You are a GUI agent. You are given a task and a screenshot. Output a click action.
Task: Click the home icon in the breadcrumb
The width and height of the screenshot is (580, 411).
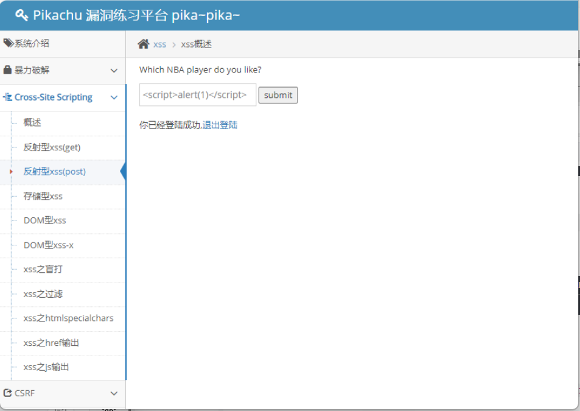[x=144, y=44]
